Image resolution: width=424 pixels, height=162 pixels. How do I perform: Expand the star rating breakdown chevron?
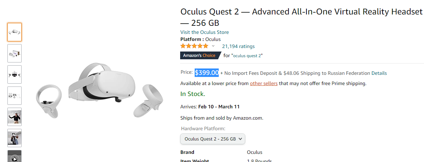click(213, 46)
